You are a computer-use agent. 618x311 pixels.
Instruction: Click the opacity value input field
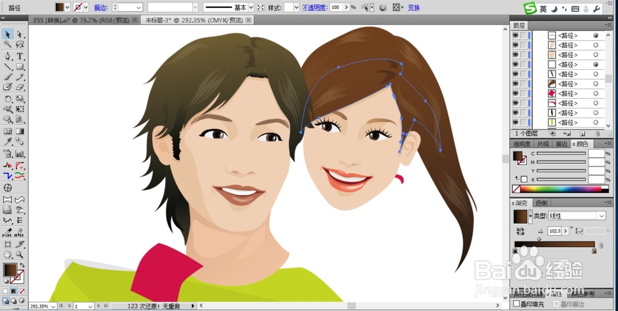pyautogui.click(x=336, y=7)
